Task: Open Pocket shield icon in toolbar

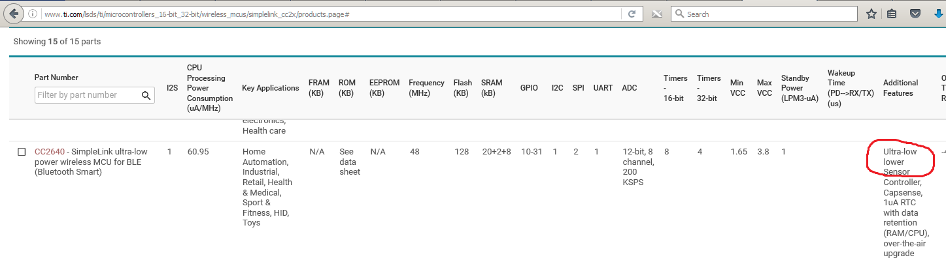Action: 916,14
